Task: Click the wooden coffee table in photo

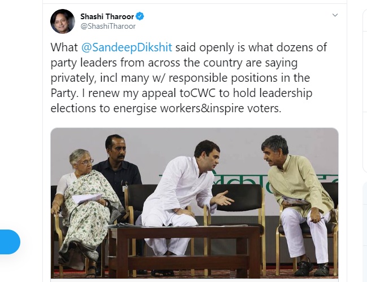Action: coord(185,250)
